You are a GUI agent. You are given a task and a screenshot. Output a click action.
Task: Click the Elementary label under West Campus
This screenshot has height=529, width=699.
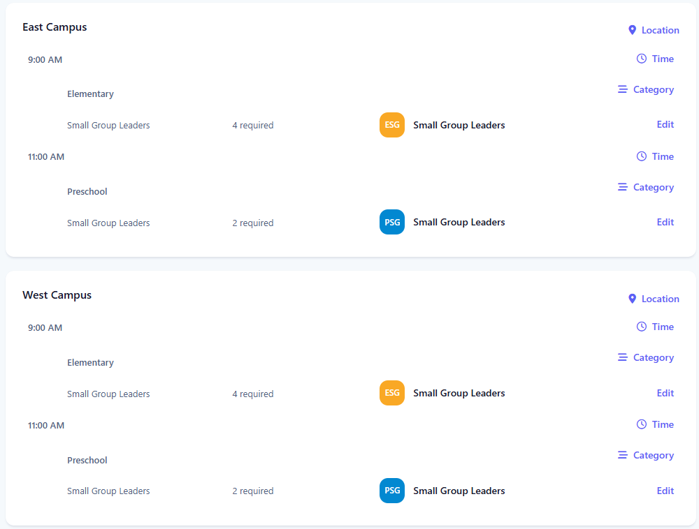pyautogui.click(x=90, y=363)
